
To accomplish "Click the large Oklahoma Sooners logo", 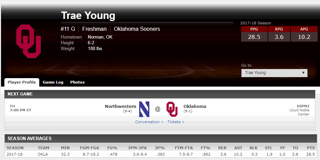I will (28, 41).
